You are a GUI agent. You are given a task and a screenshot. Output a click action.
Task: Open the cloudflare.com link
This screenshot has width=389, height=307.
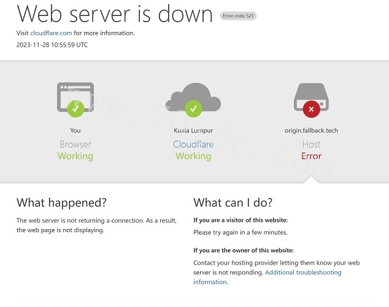coord(51,33)
